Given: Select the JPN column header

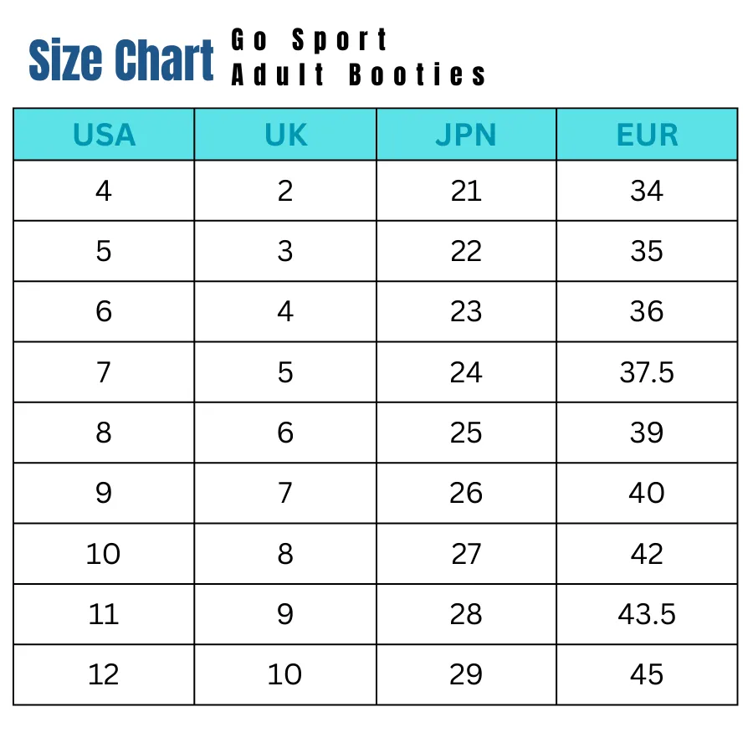Looking at the screenshot, I should tap(466, 135).
